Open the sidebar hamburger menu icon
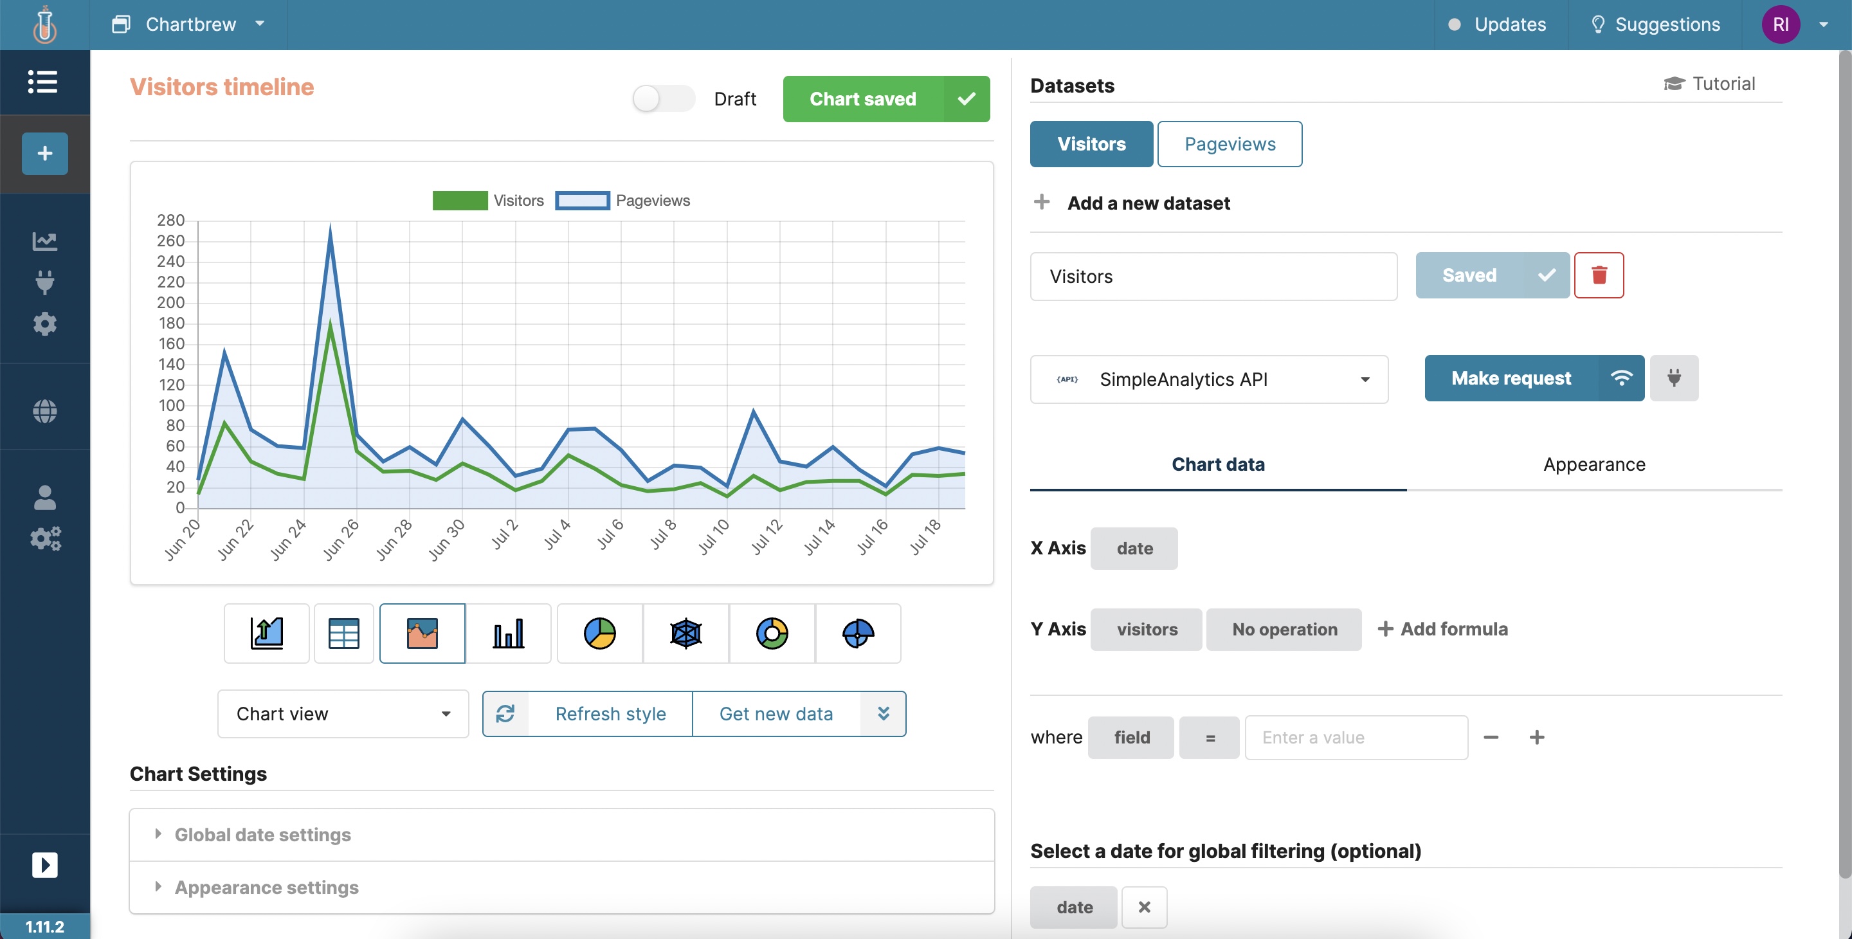 43,81
